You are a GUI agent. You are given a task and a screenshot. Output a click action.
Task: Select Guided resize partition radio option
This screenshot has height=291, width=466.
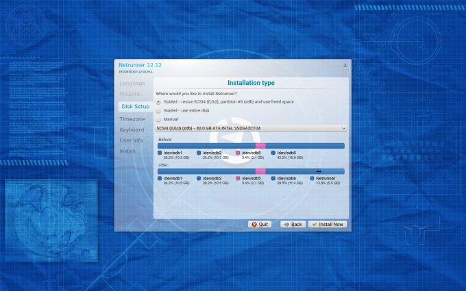click(x=159, y=101)
